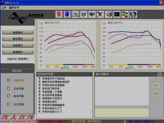Select the 安静环境 radio option

pos(9,80)
